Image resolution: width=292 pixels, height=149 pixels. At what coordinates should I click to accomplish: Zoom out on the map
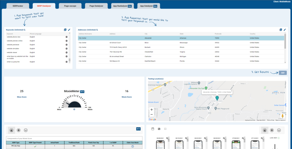tap(152, 114)
